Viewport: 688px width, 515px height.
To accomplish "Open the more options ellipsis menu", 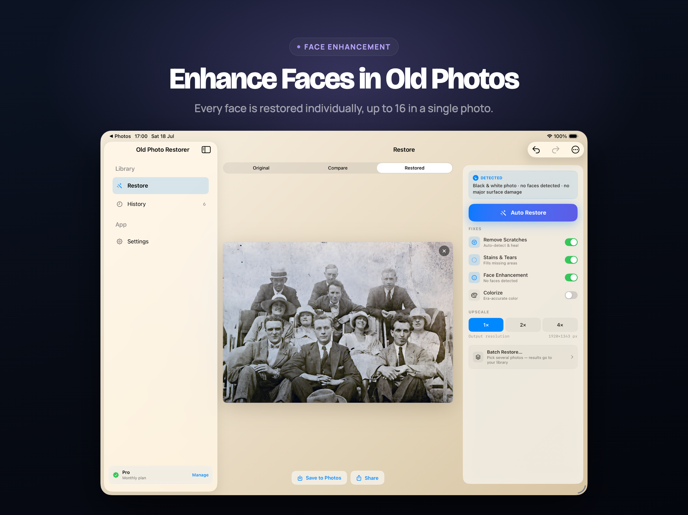I will pyautogui.click(x=575, y=150).
